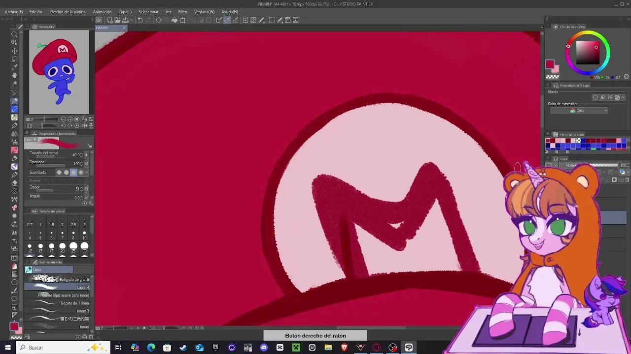Select the Eyedropper tool
This screenshot has height=354, width=631.
14,67
